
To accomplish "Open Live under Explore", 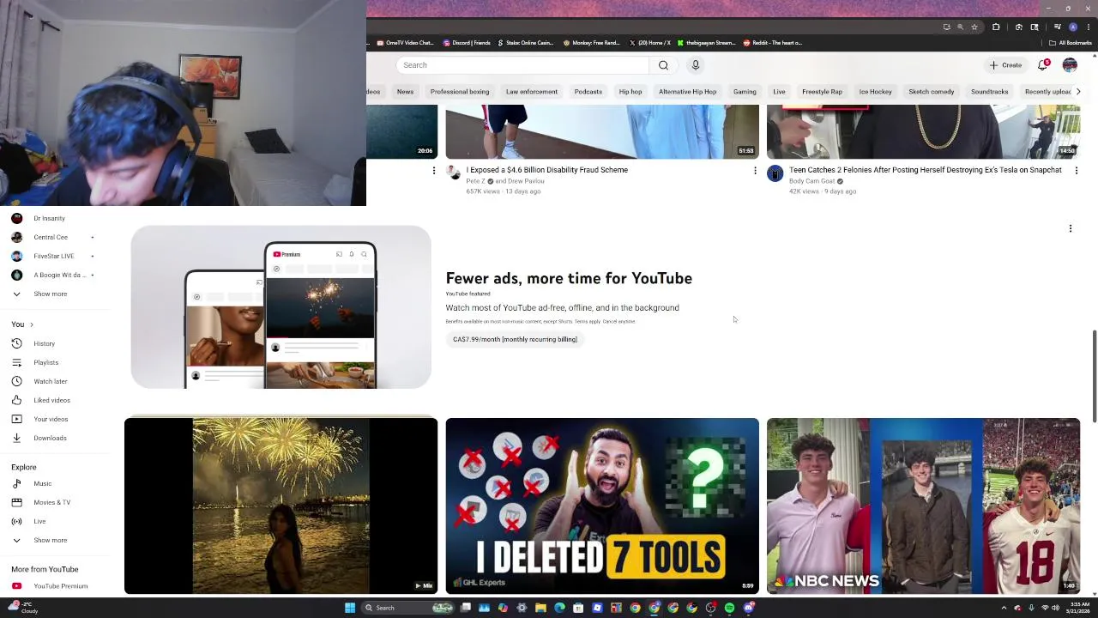I will (x=55, y=521).
